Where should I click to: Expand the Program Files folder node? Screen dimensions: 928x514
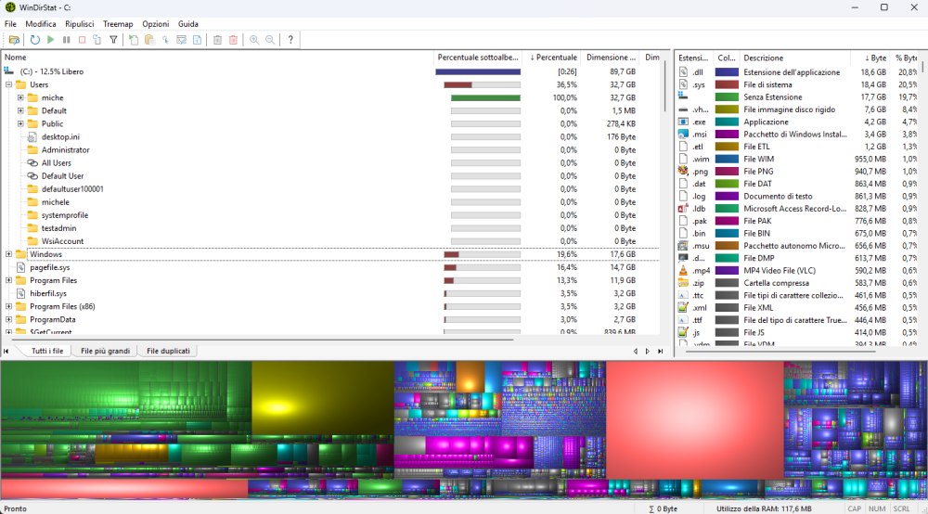8,280
